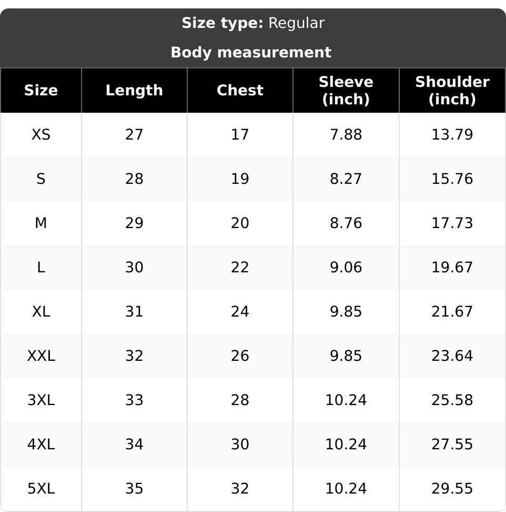Select the XXL size row label

[x=41, y=356]
